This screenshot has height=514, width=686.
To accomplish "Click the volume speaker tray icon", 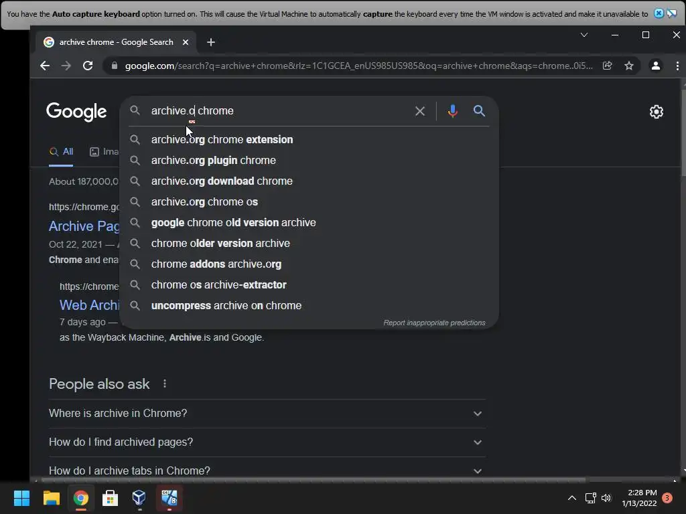I will (606, 498).
